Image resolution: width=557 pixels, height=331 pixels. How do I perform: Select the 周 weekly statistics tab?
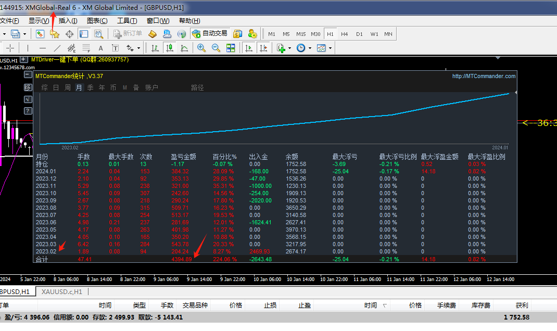tap(68, 87)
